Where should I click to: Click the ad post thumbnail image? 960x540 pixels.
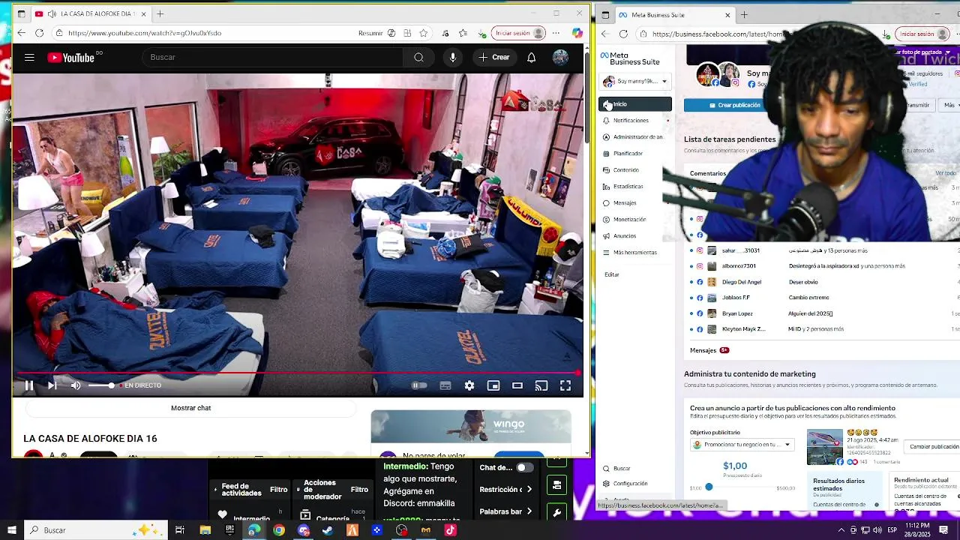(824, 447)
